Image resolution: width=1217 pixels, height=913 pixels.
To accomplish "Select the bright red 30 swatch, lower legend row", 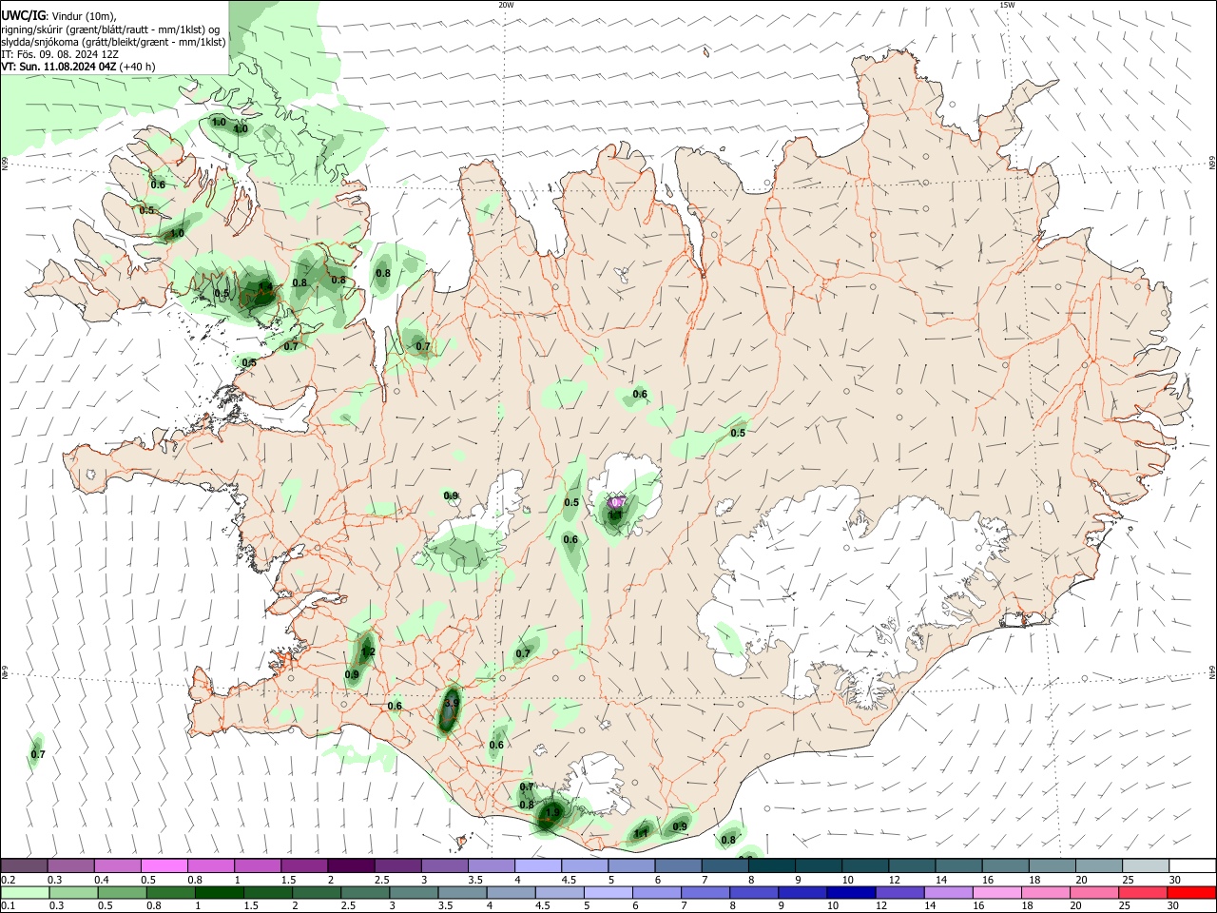I will [1190, 892].
